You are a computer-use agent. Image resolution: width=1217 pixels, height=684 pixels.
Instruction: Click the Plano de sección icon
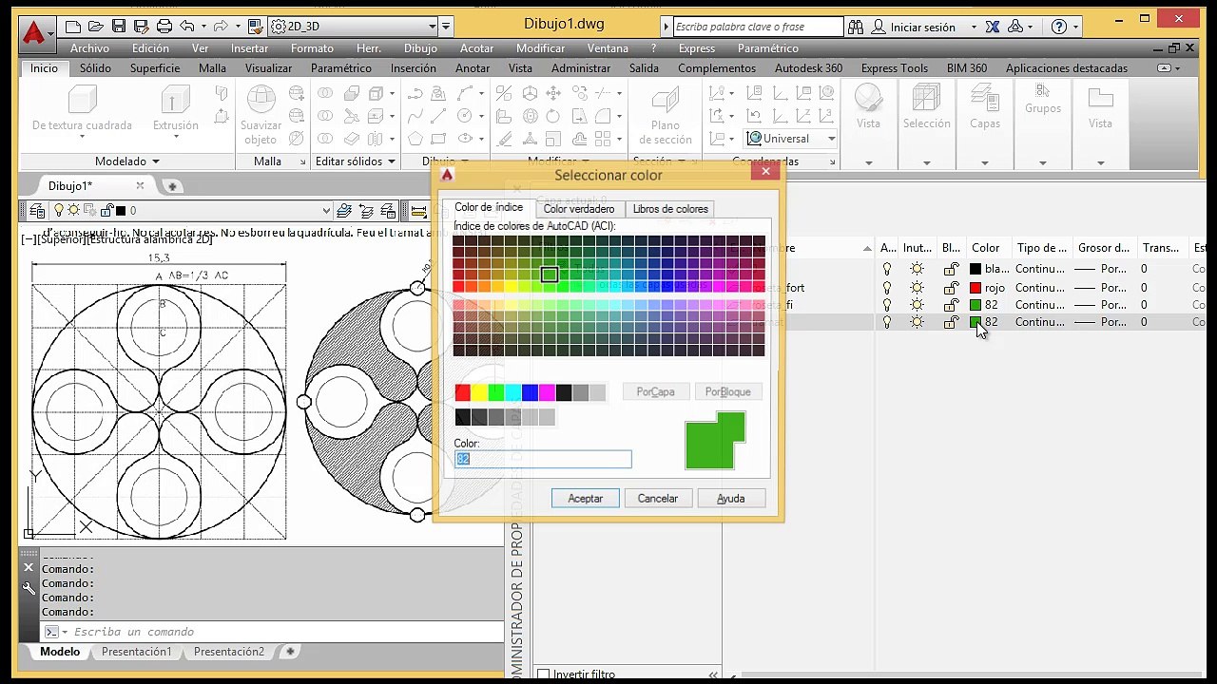pos(666,100)
